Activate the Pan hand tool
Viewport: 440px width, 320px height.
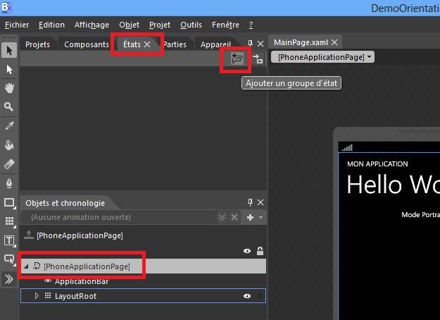click(10, 88)
